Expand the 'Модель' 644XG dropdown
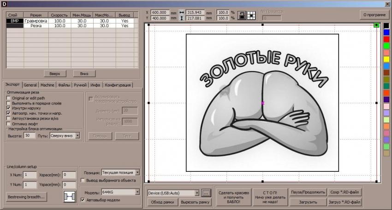 tap(137, 192)
